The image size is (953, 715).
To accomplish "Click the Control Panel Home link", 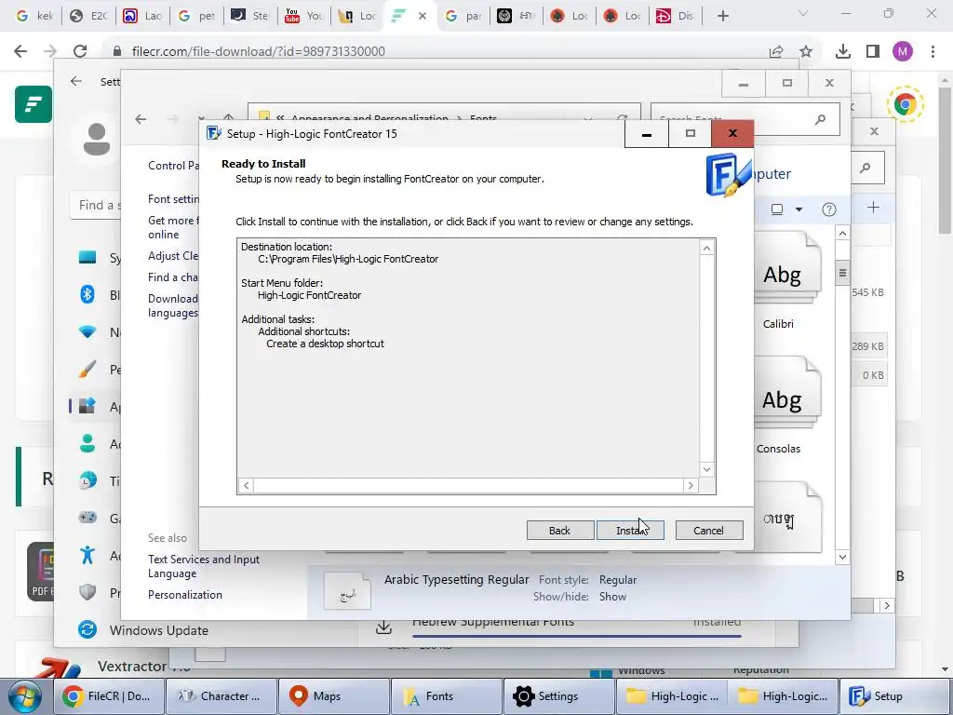I will click(174, 166).
